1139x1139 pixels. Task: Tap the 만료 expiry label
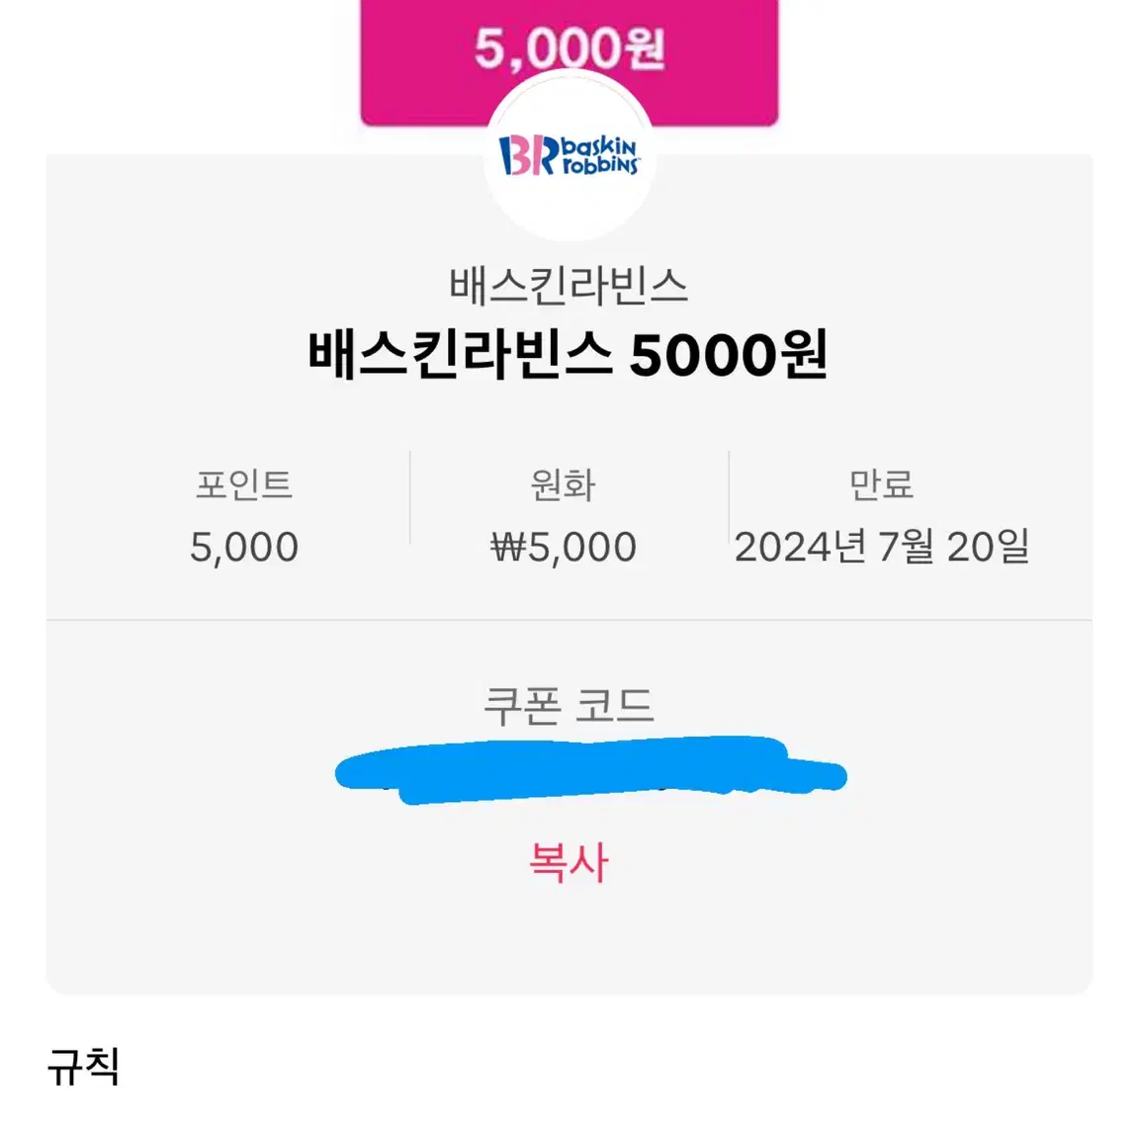tap(881, 484)
